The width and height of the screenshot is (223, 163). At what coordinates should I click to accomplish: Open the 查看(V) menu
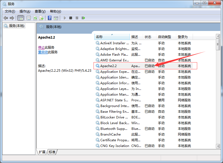(x=40, y=11)
